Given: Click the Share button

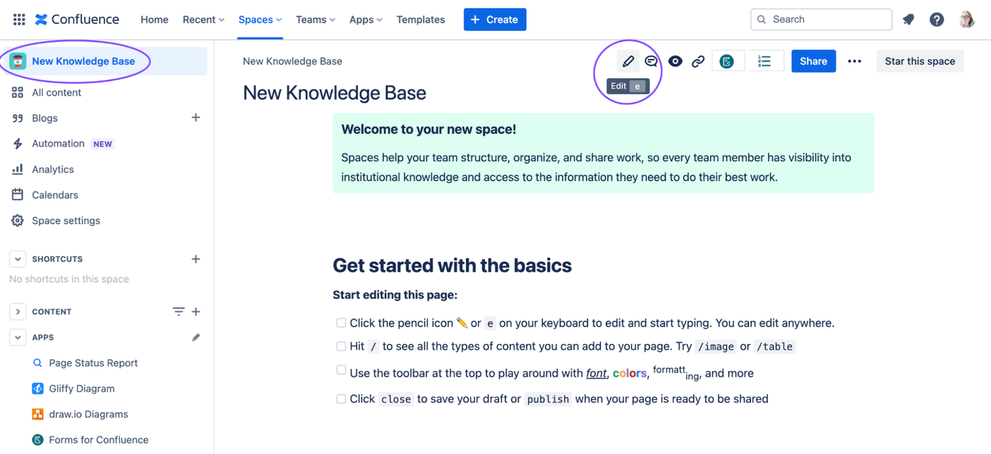Looking at the screenshot, I should (x=813, y=62).
